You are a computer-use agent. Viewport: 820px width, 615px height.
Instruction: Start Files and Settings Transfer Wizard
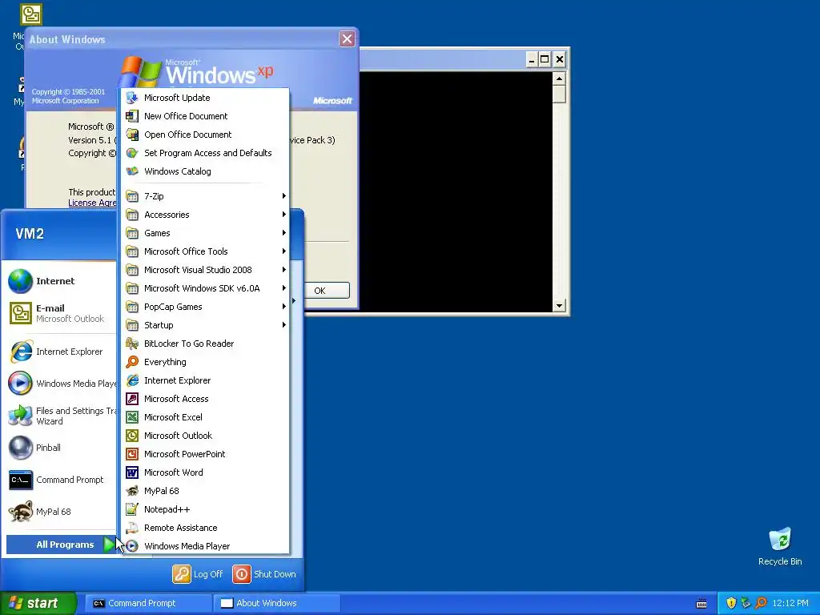click(x=61, y=416)
